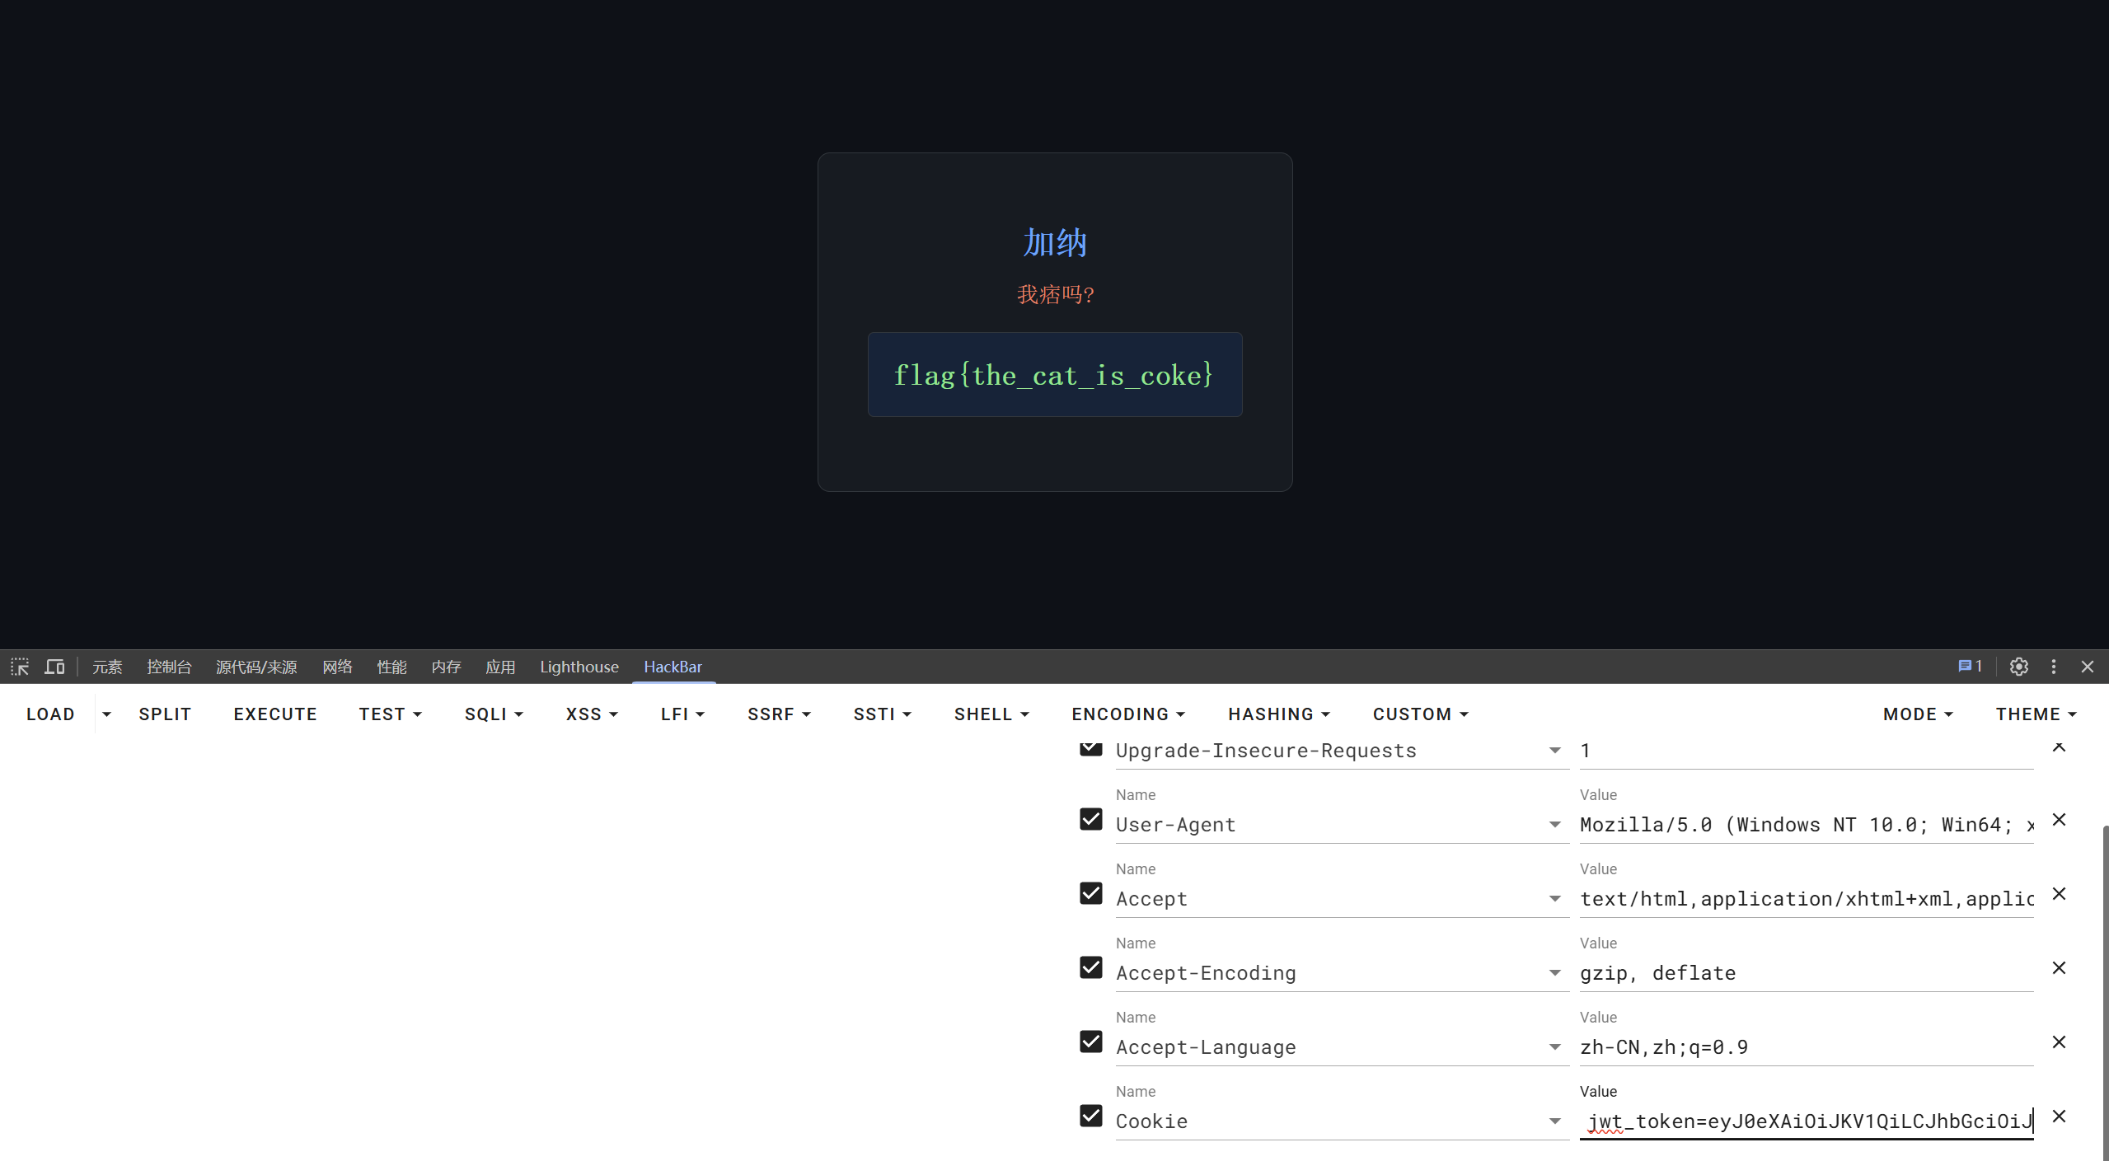Remove the Accept-Encoding header with X

tap(2059, 968)
